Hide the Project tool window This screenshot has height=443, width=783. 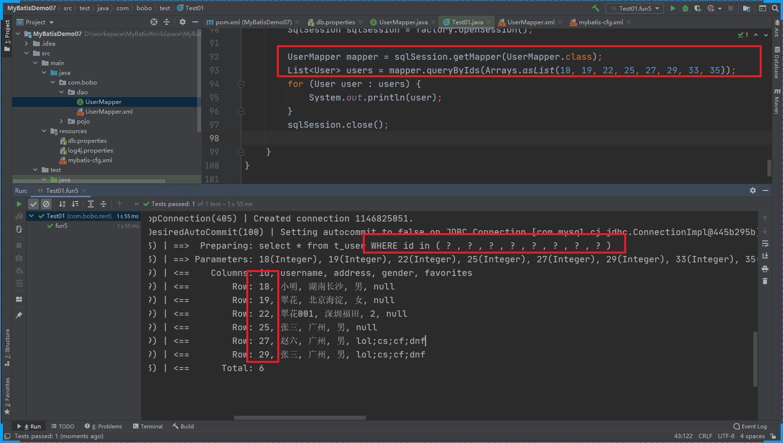tap(195, 22)
